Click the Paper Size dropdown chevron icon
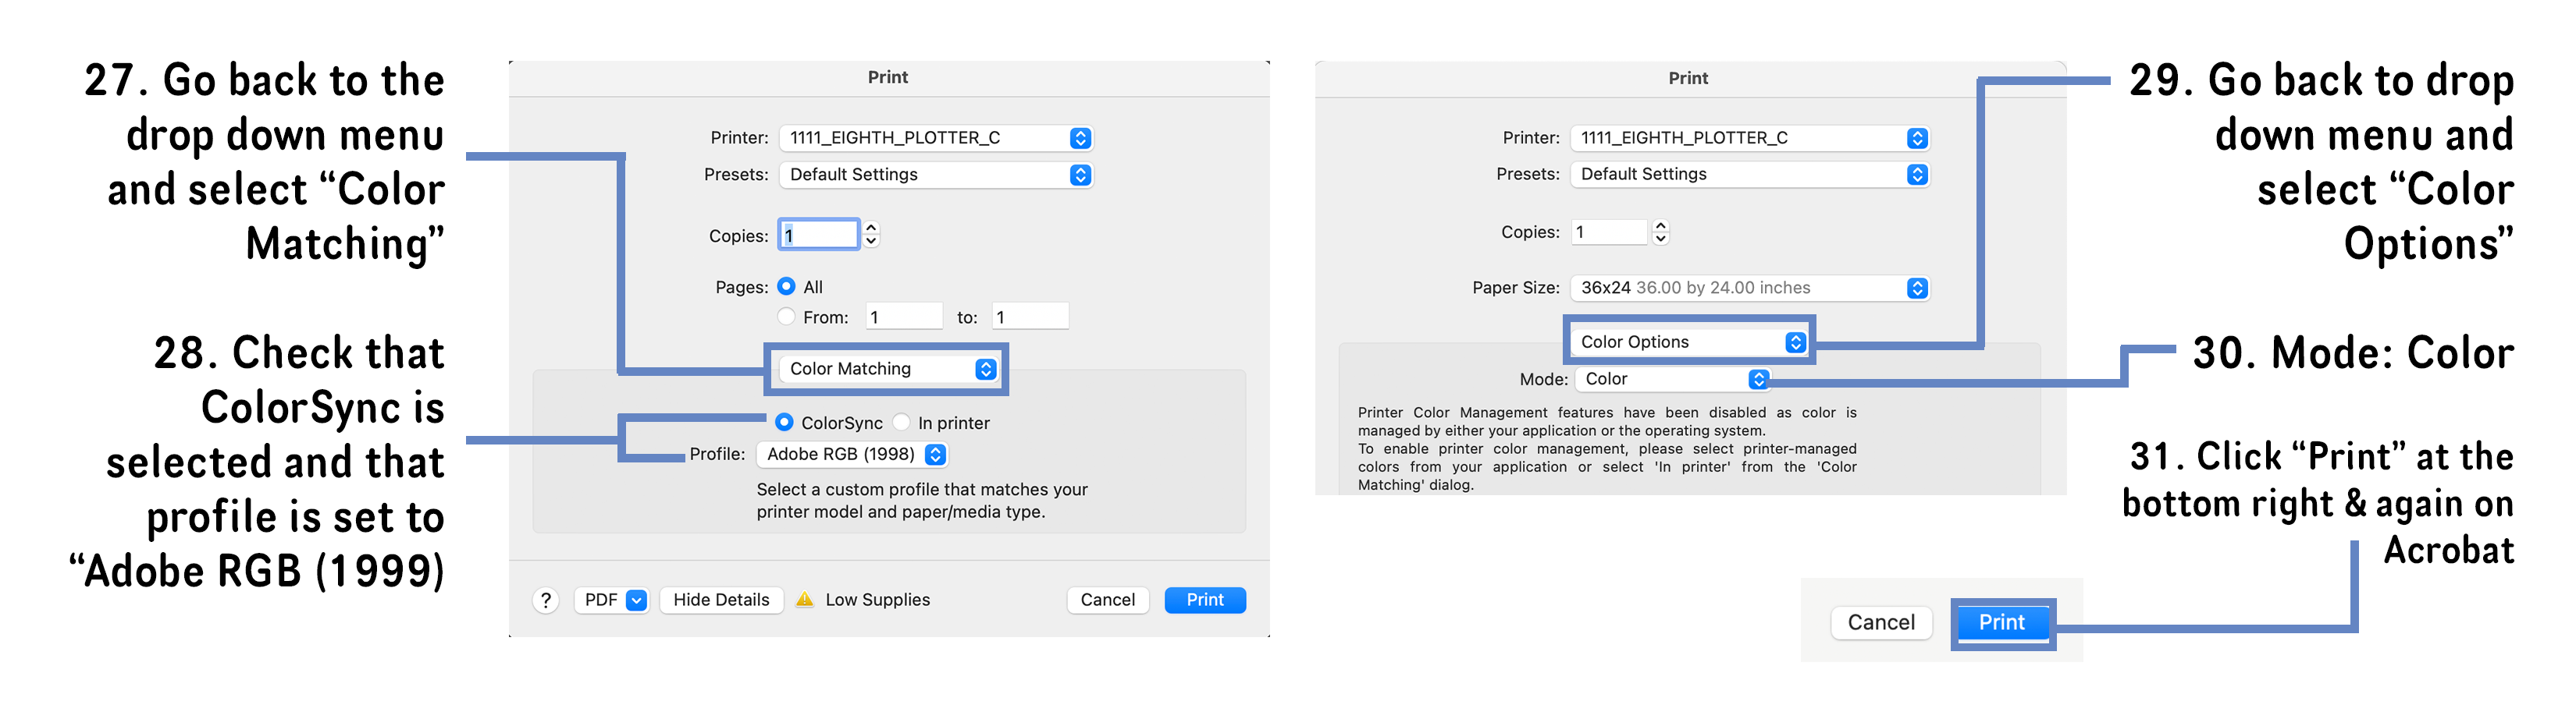 pyautogui.click(x=1917, y=288)
